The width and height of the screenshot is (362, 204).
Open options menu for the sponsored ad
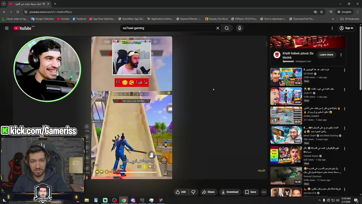pyautogui.click(x=341, y=55)
